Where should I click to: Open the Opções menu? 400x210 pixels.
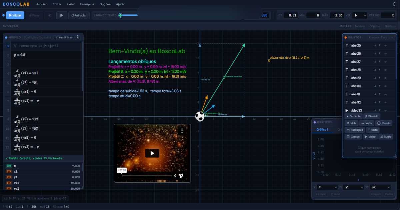click(105, 4)
